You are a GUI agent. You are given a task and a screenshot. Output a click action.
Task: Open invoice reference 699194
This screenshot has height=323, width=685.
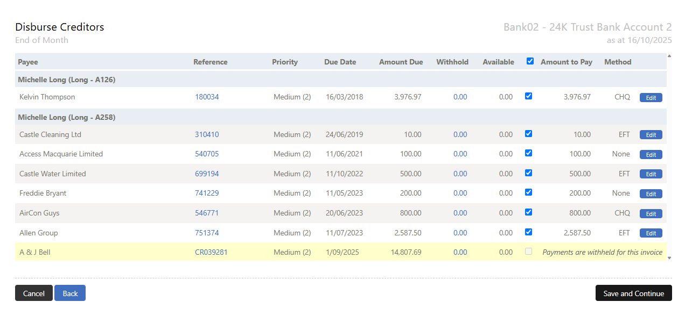[x=207, y=174]
